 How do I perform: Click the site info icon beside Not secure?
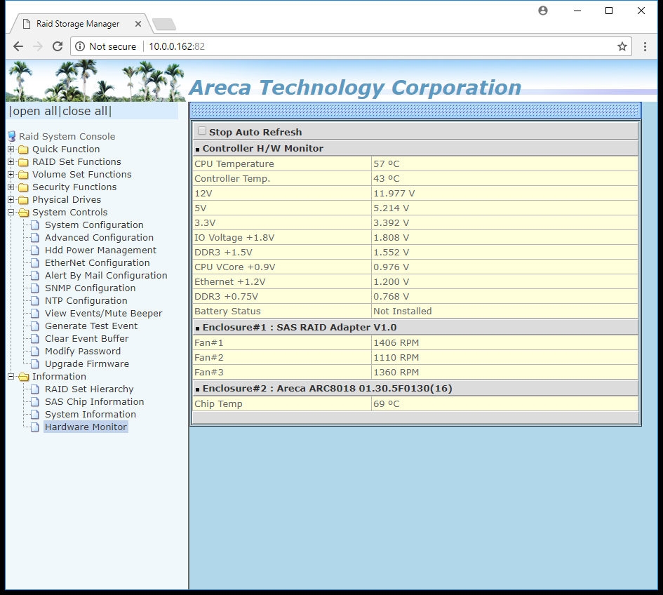click(80, 46)
